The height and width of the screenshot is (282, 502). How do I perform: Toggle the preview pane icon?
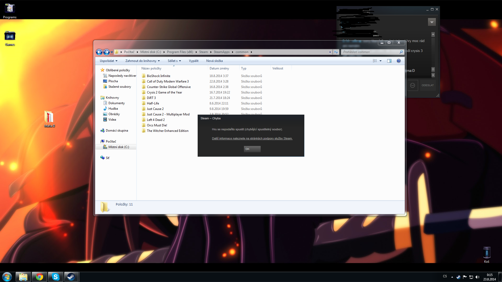coord(389,61)
